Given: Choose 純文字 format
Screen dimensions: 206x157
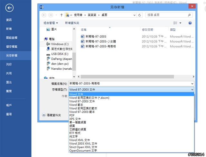Looking at the screenshot, I should (x=131, y=137).
